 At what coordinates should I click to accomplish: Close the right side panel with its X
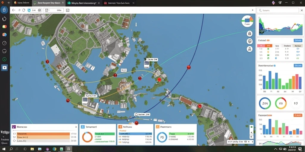click(x=302, y=10)
